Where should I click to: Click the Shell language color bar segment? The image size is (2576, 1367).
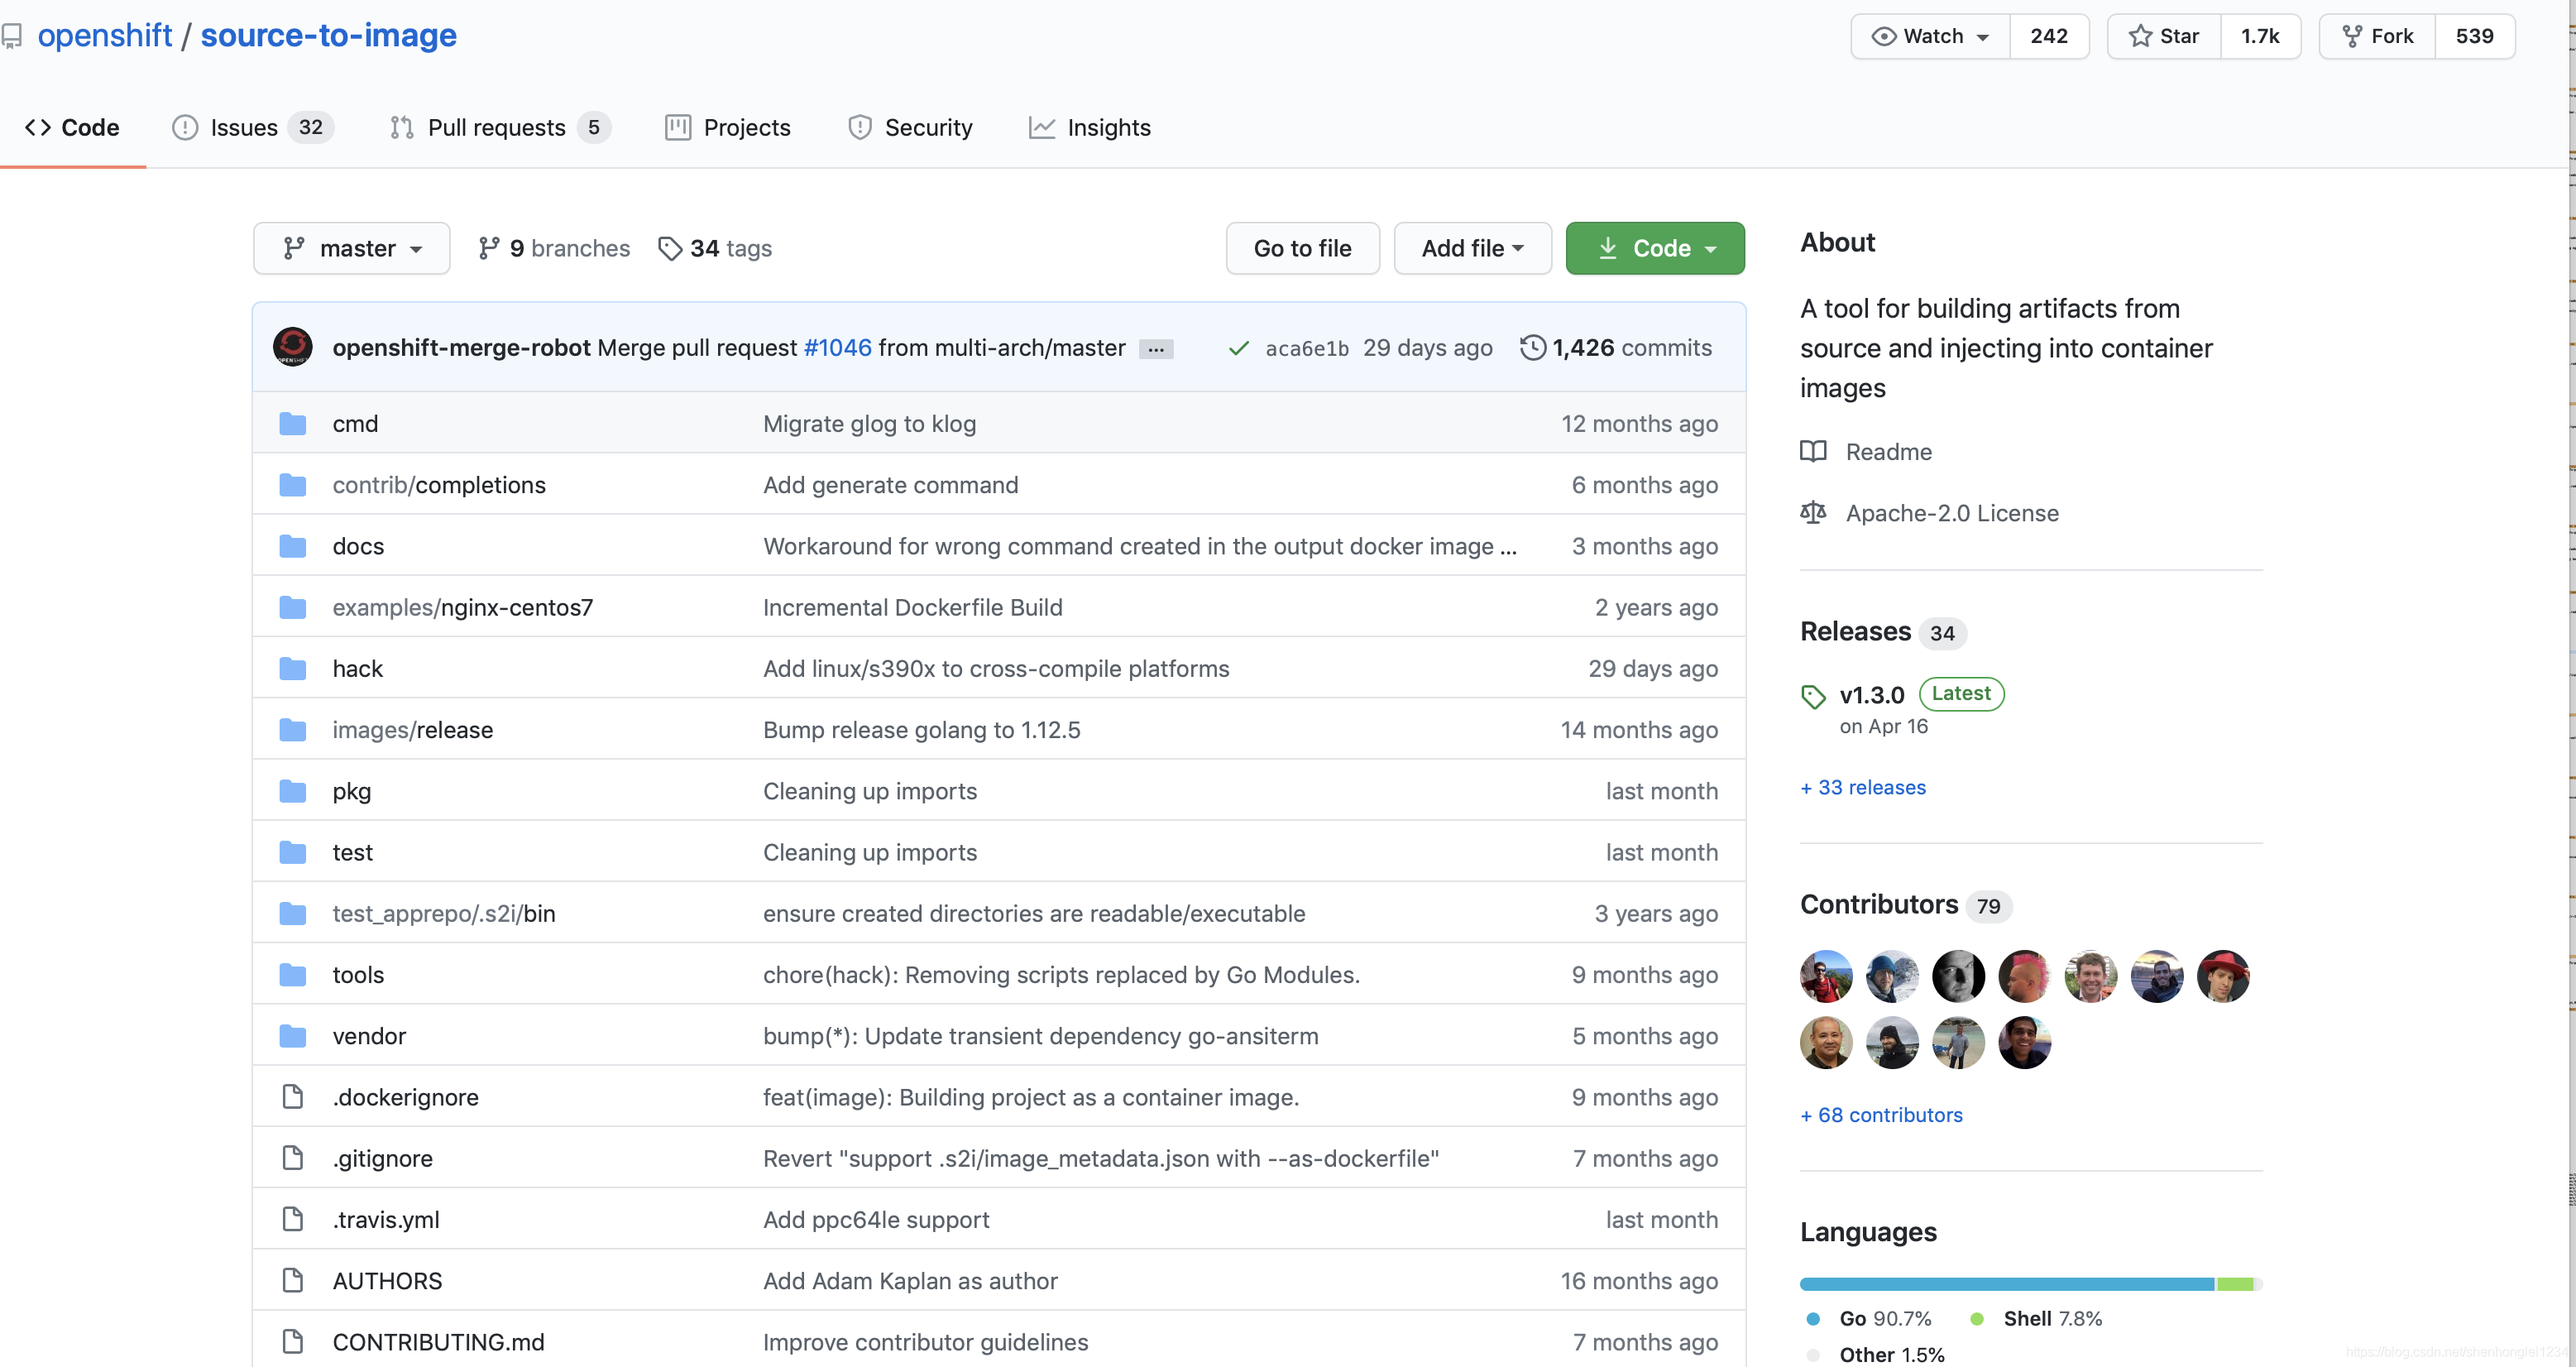point(2236,1284)
